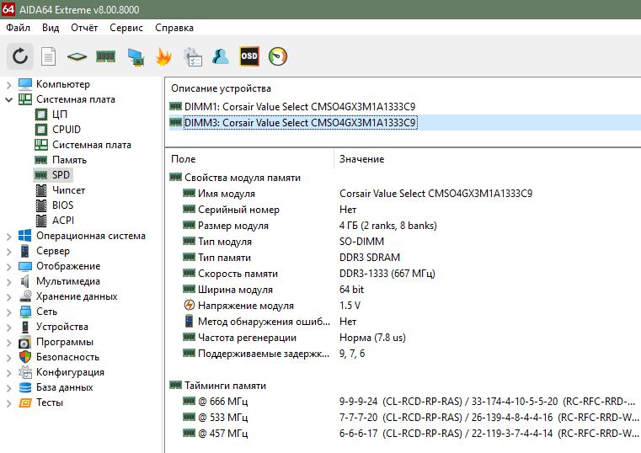Viewport: 641px width, 453px height.
Task: Click the Компьютер monitor icon
Action: 25,84
